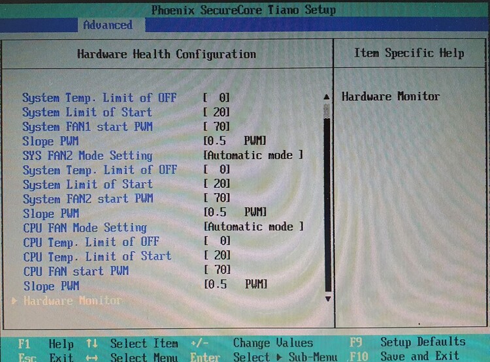
Task: Click Esc Exit key hint
Action: click(x=46, y=357)
